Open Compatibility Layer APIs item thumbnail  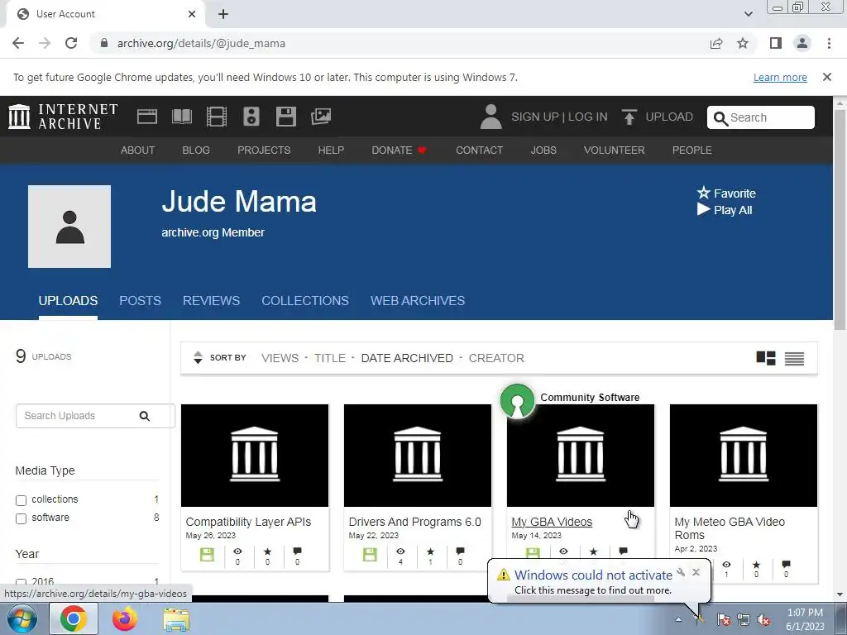coord(255,456)
